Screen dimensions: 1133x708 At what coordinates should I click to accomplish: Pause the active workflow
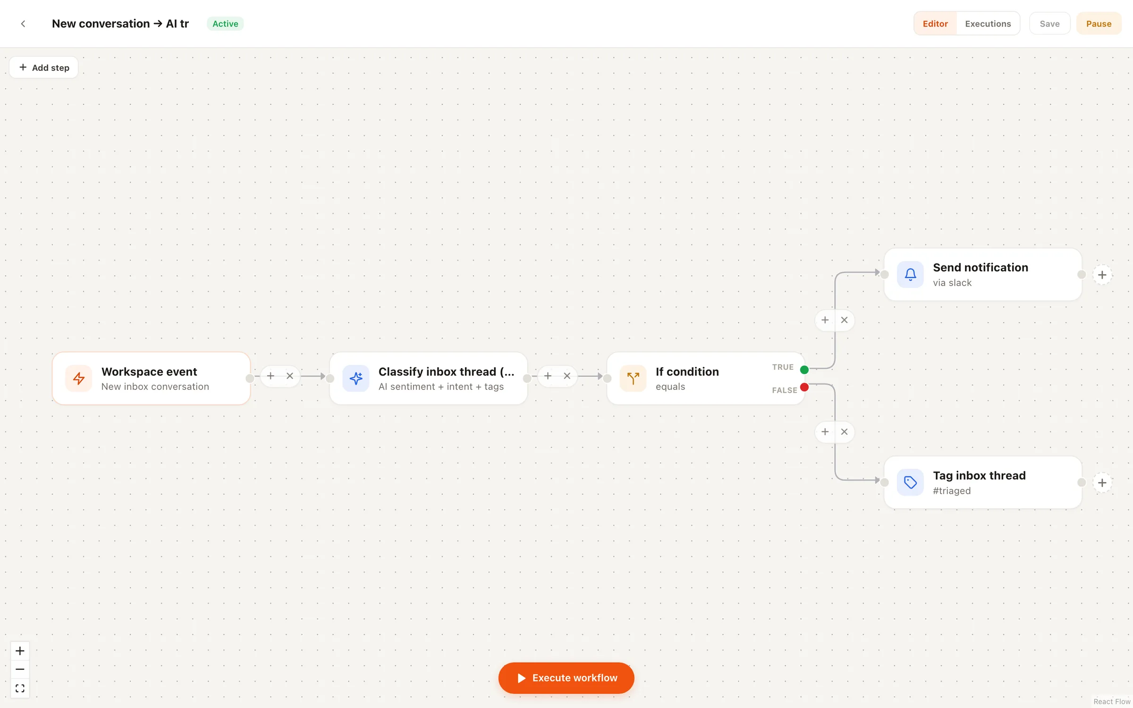[x=1099, y=24]
